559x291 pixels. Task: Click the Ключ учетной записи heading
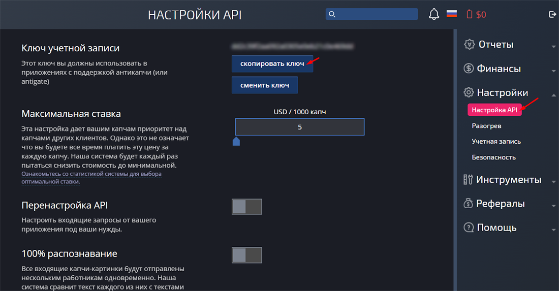pos(70,48)
